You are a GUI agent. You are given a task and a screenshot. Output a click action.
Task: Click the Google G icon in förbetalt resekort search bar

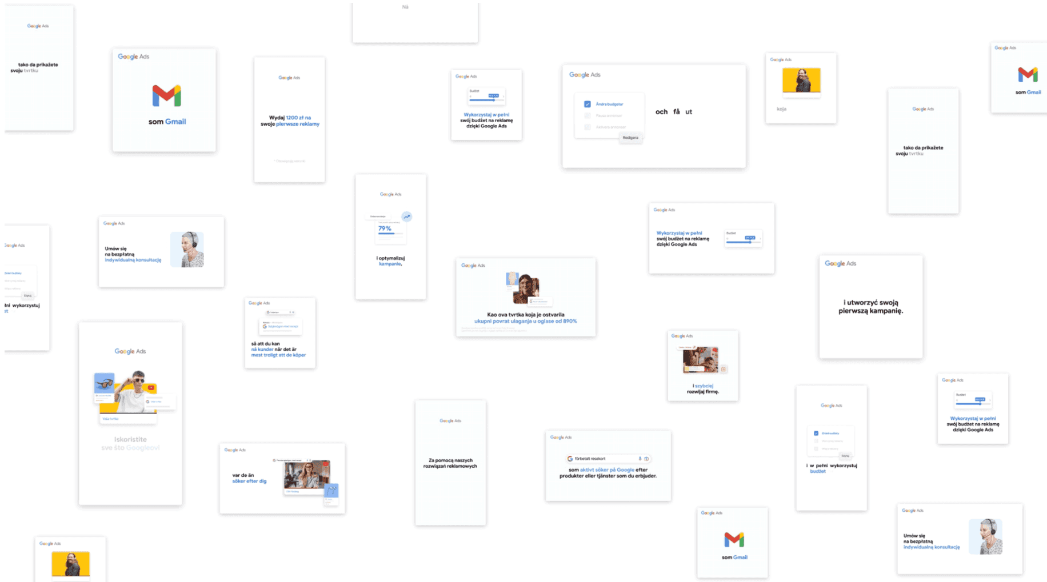[570, 459]
